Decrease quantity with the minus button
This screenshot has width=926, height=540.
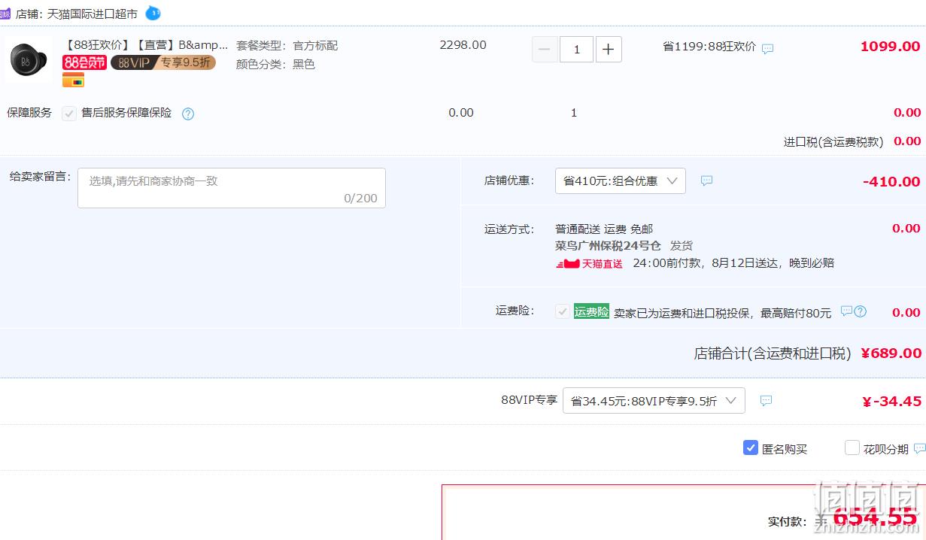click(x=545, y=50)
